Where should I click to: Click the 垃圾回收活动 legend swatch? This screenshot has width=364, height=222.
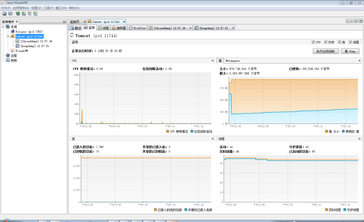pyautogui.click(x=192, y=131)
